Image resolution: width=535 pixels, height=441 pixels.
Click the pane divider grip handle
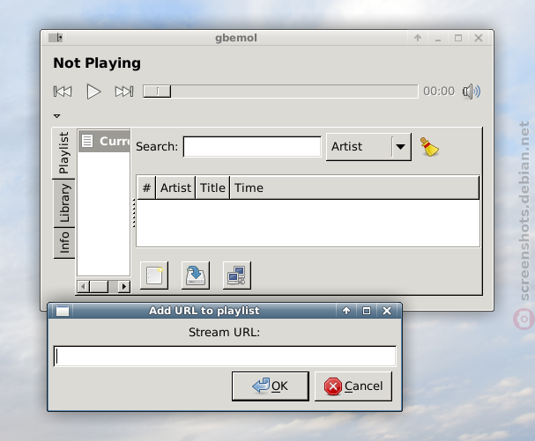pos(134,213)
